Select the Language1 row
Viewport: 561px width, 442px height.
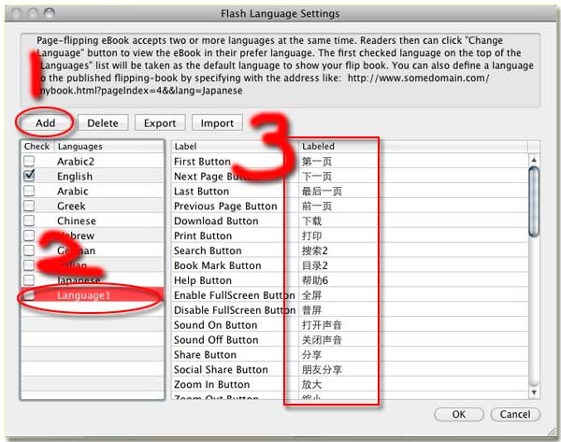93,295
